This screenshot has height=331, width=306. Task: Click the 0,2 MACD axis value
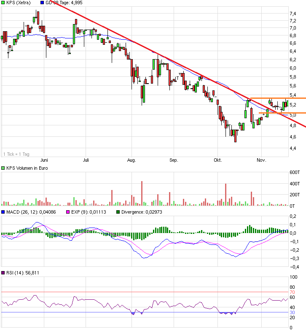click(293, 216)
